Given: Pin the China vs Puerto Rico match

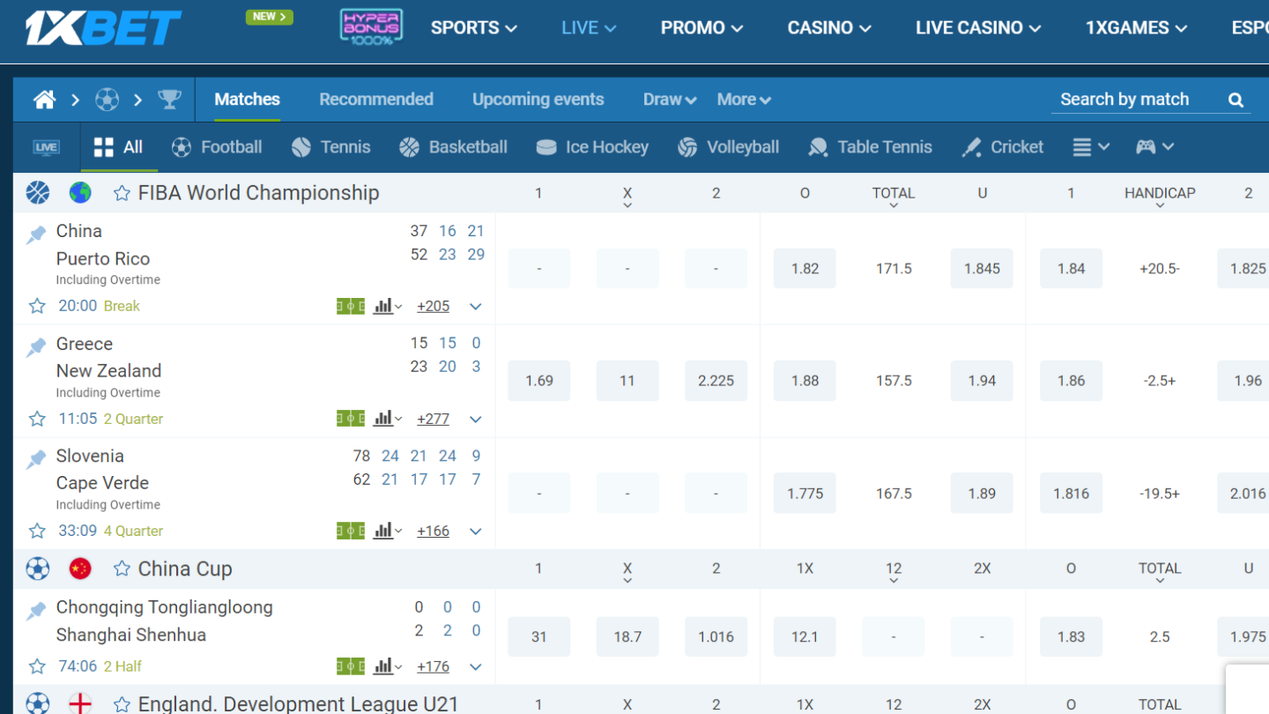Looking at the screenshot, I should [36, 234].
